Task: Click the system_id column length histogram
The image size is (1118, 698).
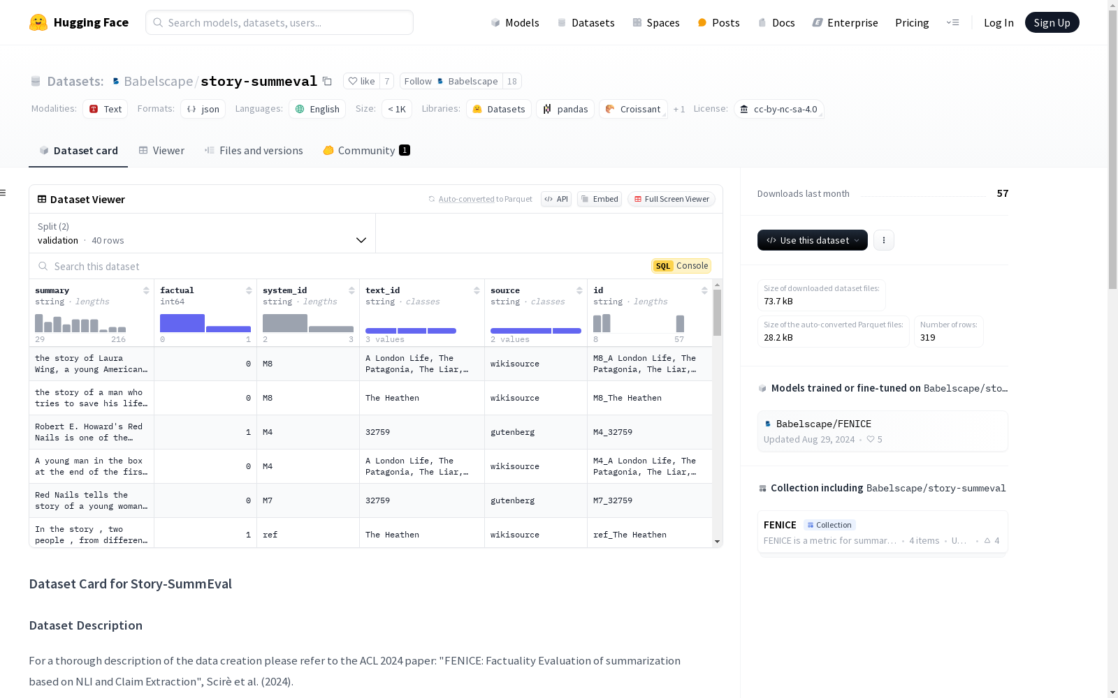Action: tap(308, 322)
